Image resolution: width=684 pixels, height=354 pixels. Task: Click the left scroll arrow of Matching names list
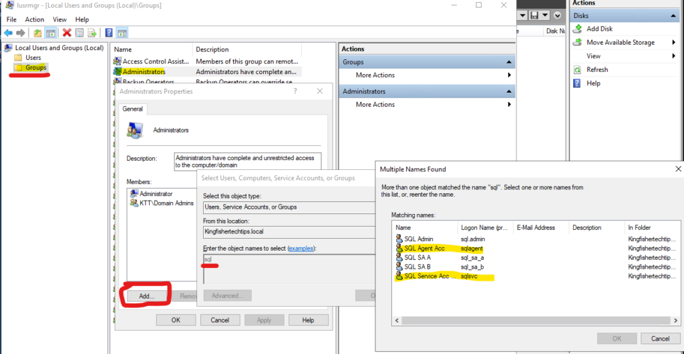point(397,321)
